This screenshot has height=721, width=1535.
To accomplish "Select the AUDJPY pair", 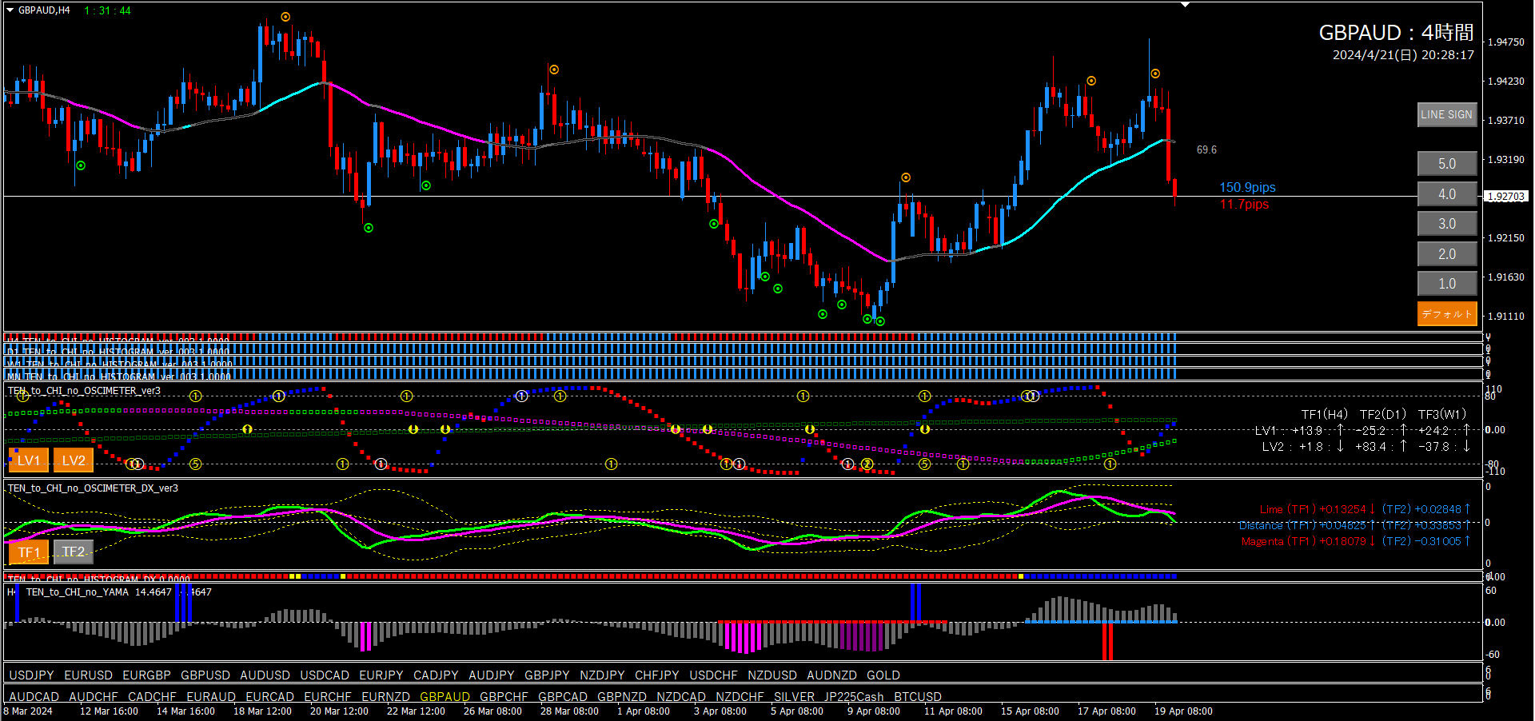I will (492, 675).
